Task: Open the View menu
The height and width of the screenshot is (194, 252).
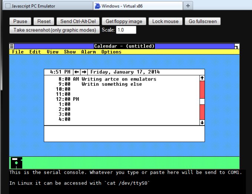Action: [x=52, y=52]
